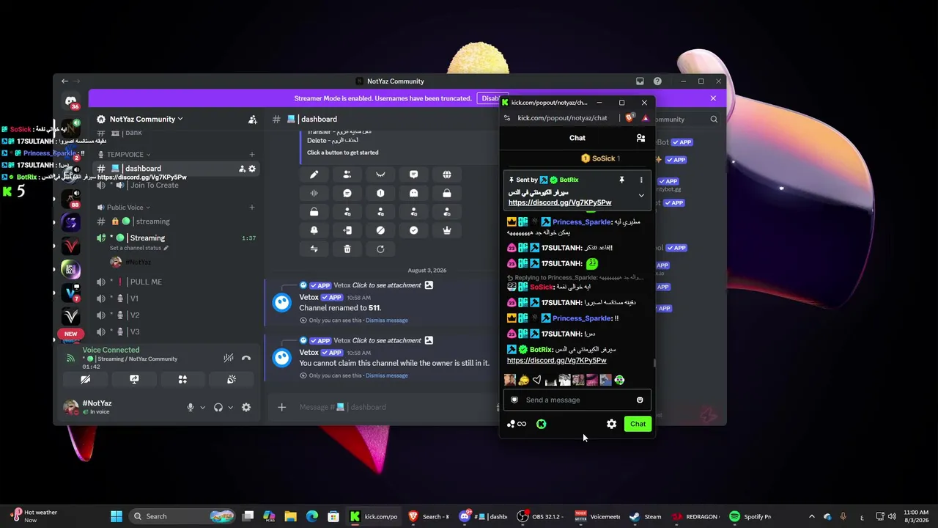938x528 pixels.
Task: Collapse the TEMPVOICE category
Action: pos(128,155)
